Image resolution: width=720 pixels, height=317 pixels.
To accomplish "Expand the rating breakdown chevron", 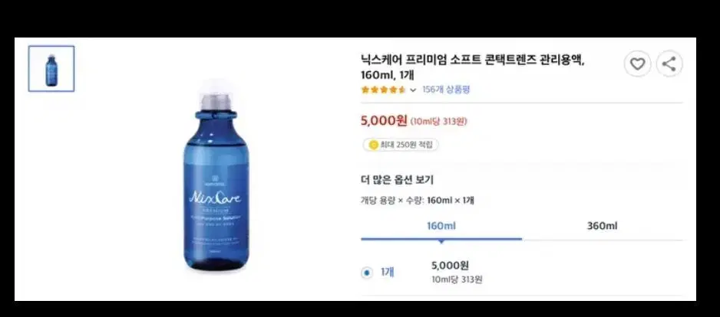I will click(x=413, y=90).
